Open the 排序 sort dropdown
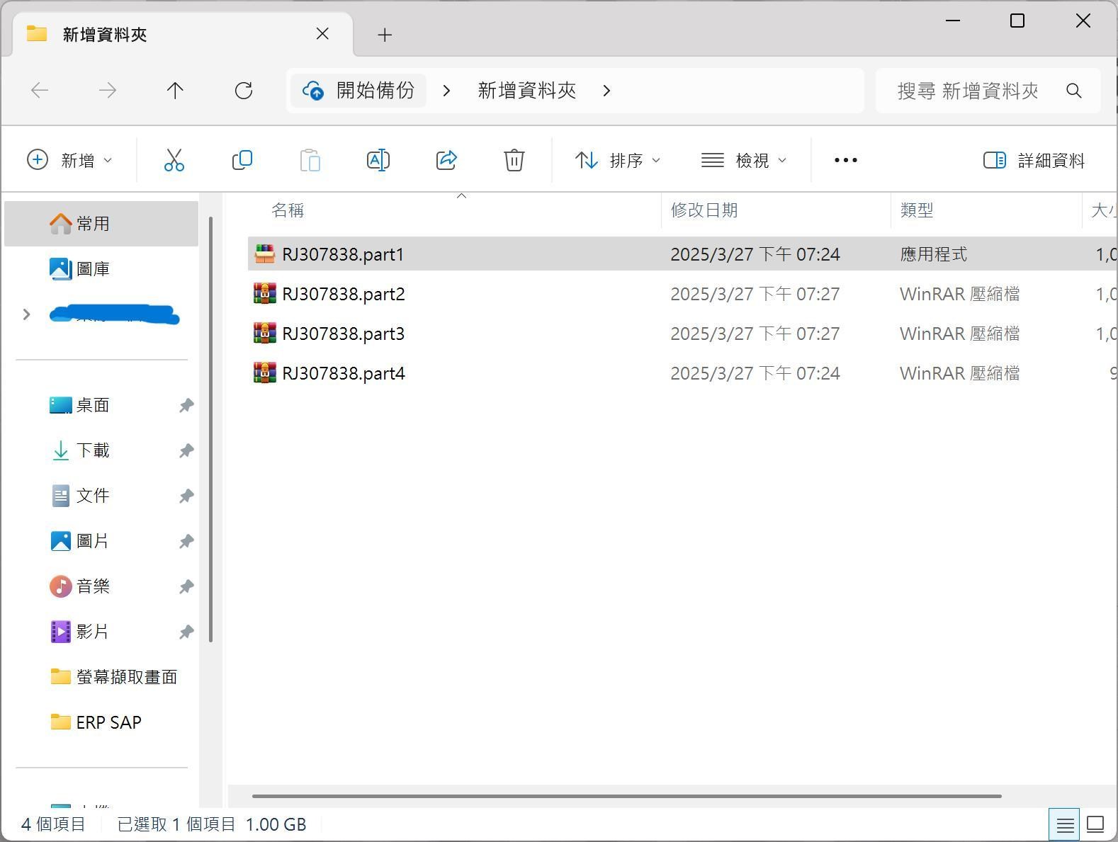1118x842 pixels. pos(617,161)
